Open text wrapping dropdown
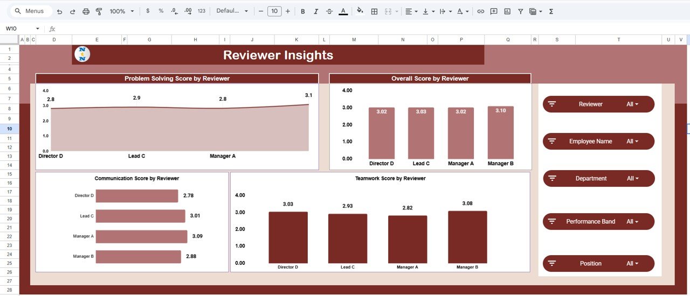Image resolution: width=690 pixels, height=296 pixels. 445,11
